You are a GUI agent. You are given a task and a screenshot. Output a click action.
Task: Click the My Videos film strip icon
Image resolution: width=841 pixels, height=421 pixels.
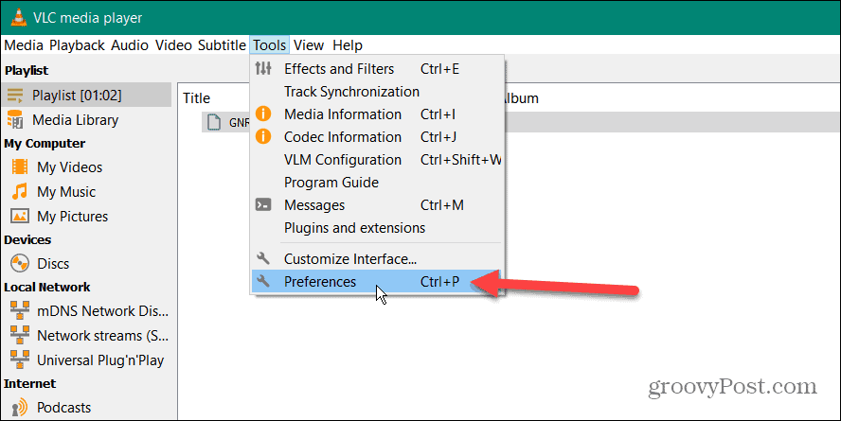pyautogui.click(x=20, y=167)
